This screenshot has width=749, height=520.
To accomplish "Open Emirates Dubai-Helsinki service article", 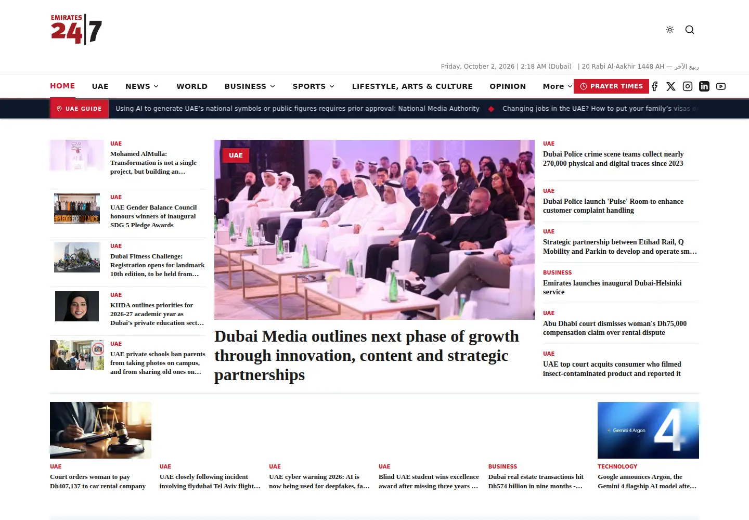I will pyautogui.click(x=612, y=288).
